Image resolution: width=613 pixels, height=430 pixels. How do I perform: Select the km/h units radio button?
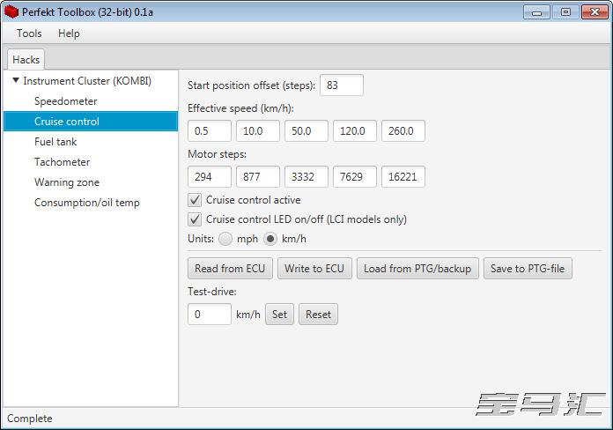point(271,239)
